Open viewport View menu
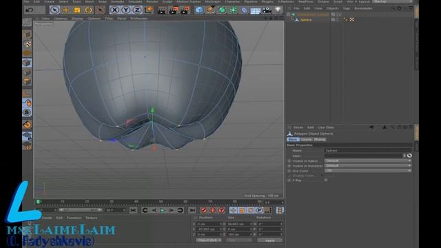Screen dimensions: 441x248 coord(45,19)
